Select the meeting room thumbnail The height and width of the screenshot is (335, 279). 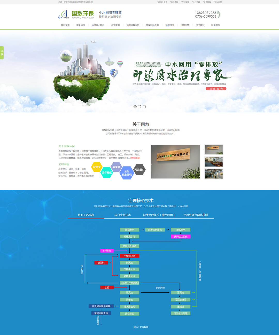click(214, 162)
